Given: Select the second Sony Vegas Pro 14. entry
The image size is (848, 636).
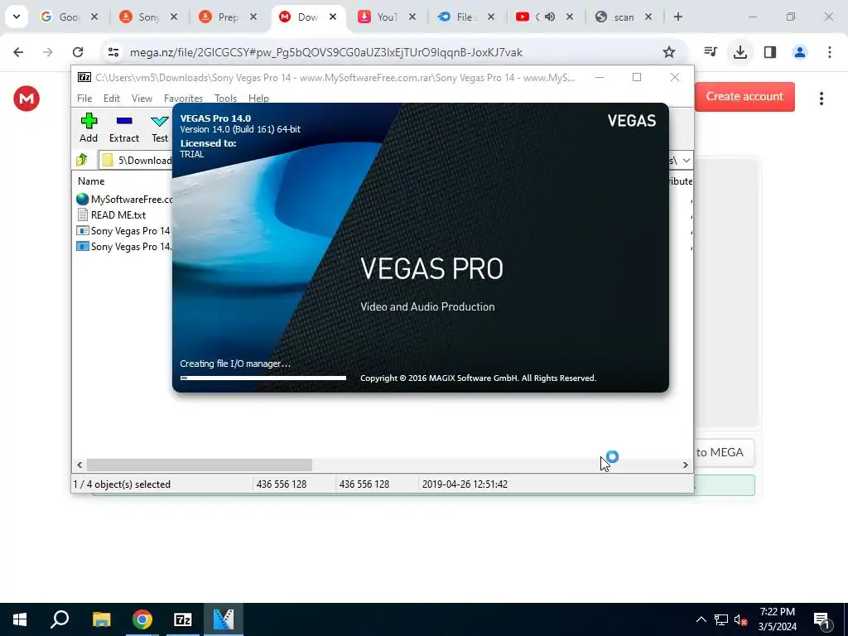Looking at the screenshot, I should (x=124, y=247).
